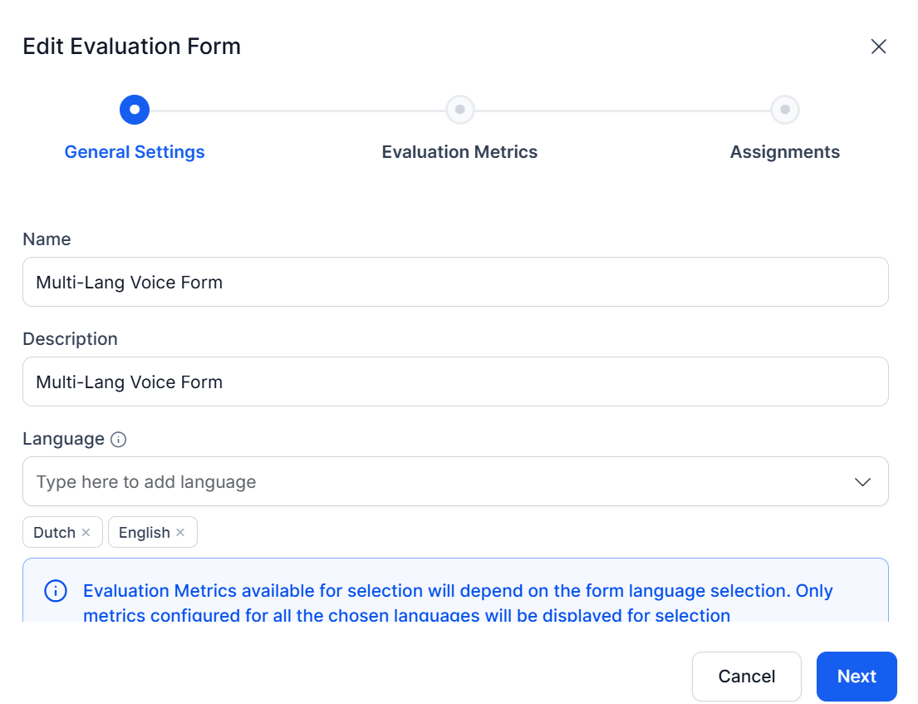
Task: Select the Evaluation Metrics step circle
Action: pyautogui.click(x=459, y=110)
